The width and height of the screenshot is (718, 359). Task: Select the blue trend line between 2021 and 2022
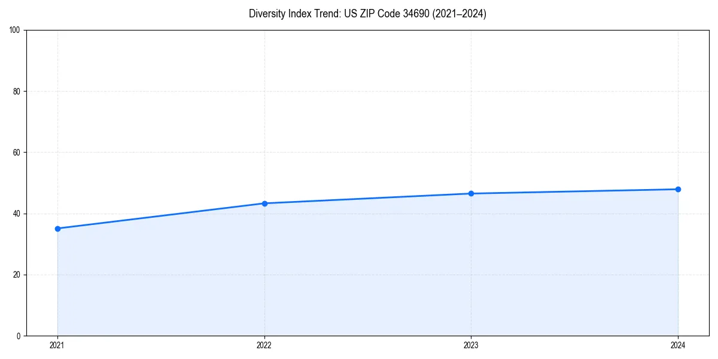[x=160, y=215]
